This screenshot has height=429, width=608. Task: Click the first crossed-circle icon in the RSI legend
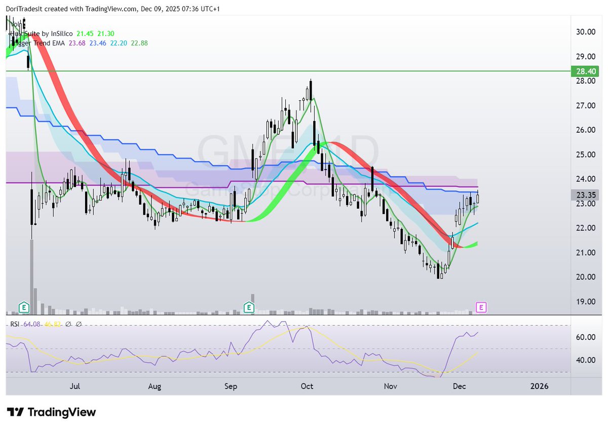(x=68, y=324)
